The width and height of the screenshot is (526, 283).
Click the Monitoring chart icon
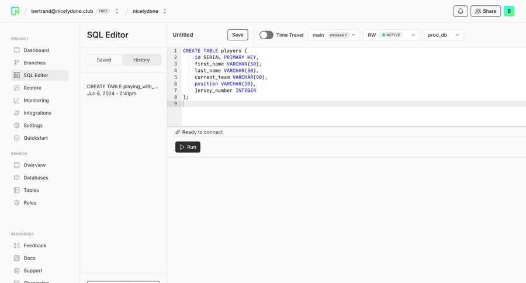coord(17,101)
